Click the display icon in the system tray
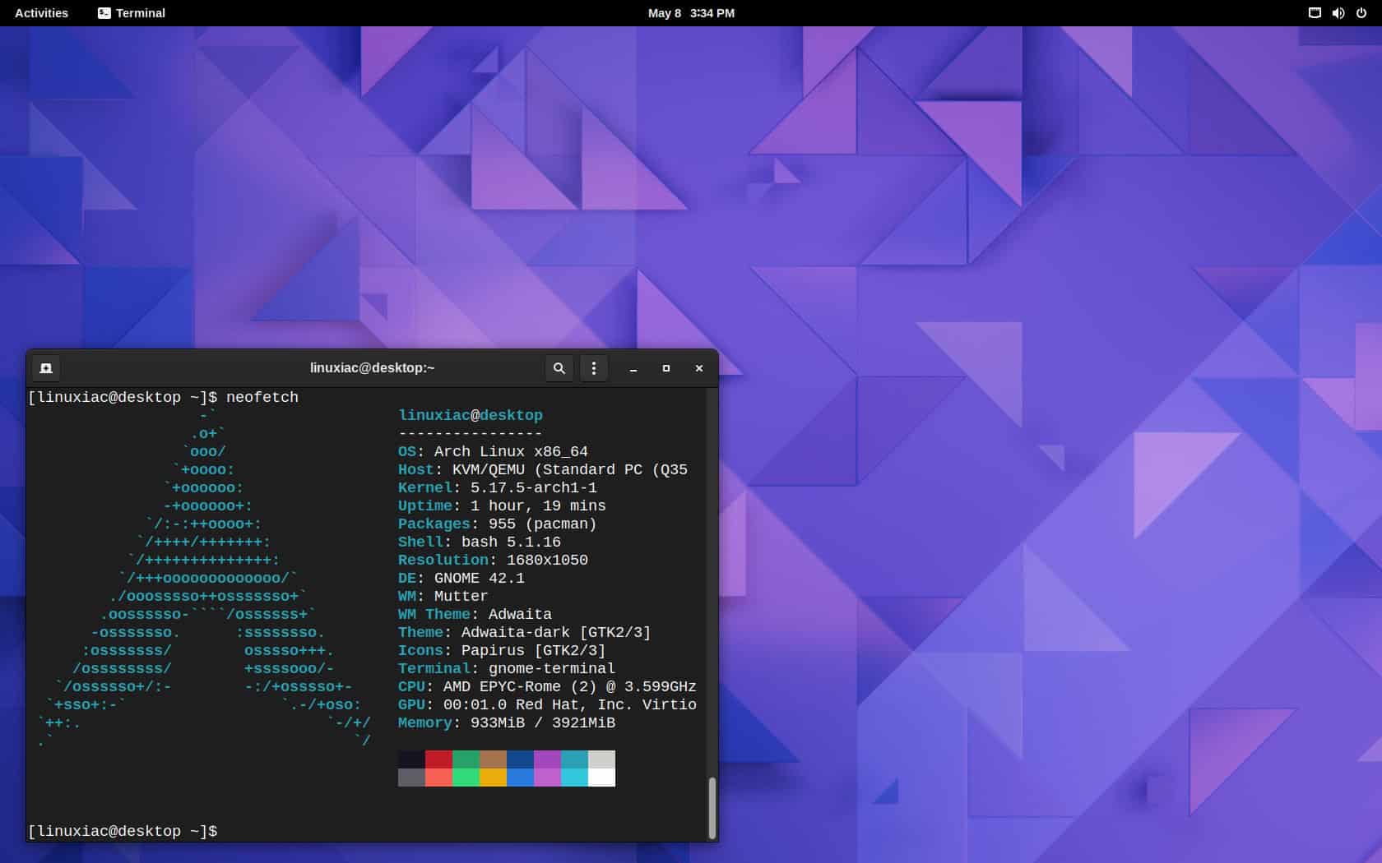 (1314, 13)
